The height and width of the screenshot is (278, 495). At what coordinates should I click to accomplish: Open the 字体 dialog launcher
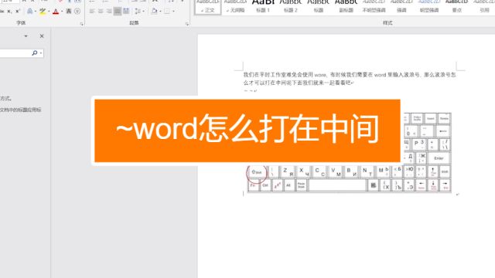(x=82, y=24)
